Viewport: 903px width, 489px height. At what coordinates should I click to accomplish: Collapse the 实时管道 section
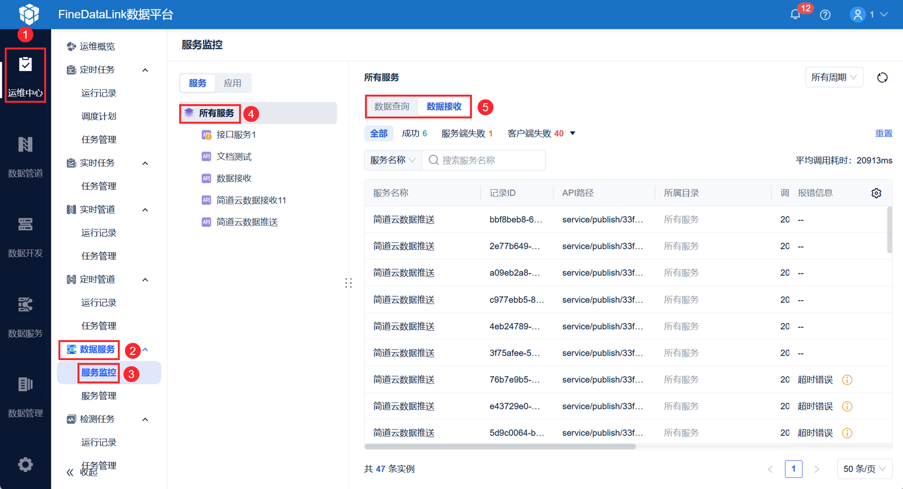(145, 210)
